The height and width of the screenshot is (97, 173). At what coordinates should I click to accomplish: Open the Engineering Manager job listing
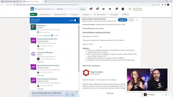(x=45, y=53)
